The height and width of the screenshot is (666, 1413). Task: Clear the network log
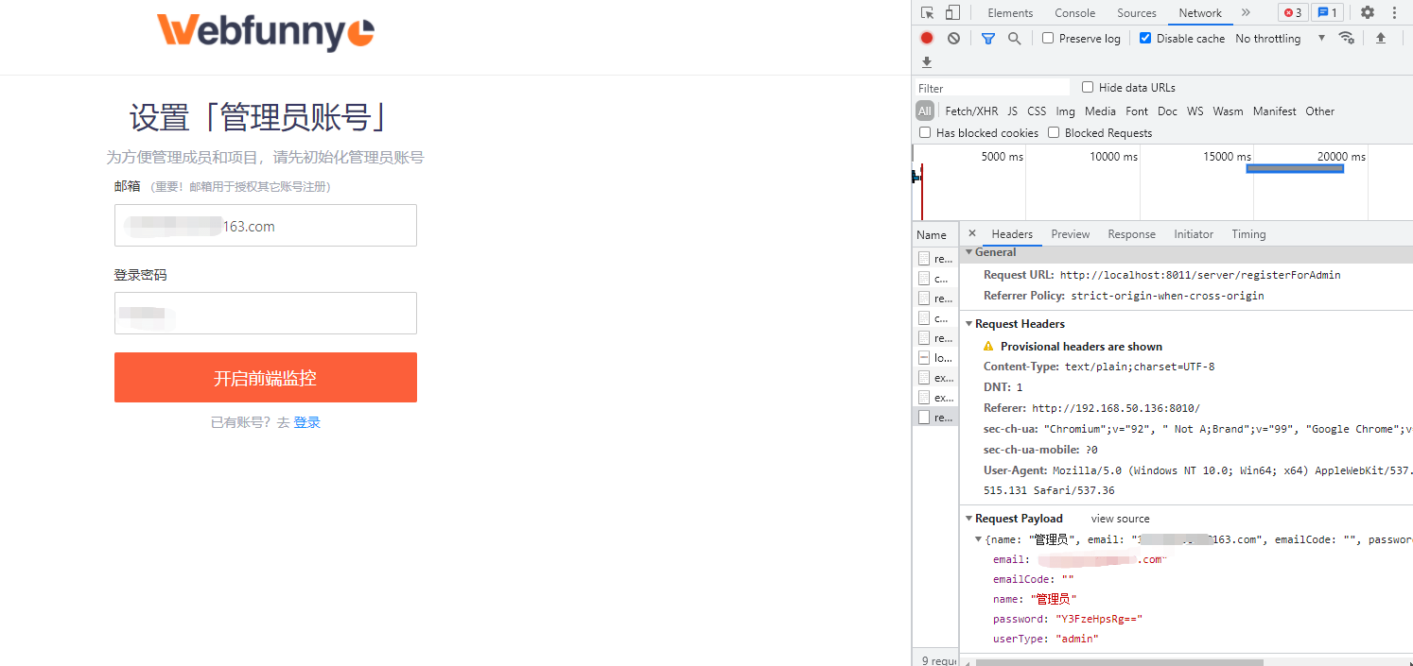tap(953, 38)
